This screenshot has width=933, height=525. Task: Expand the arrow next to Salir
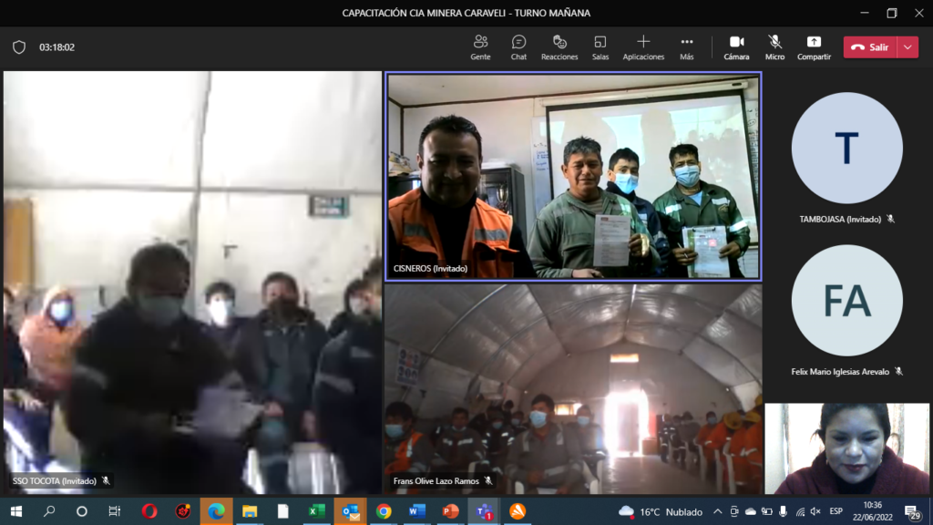click(907, 47)
